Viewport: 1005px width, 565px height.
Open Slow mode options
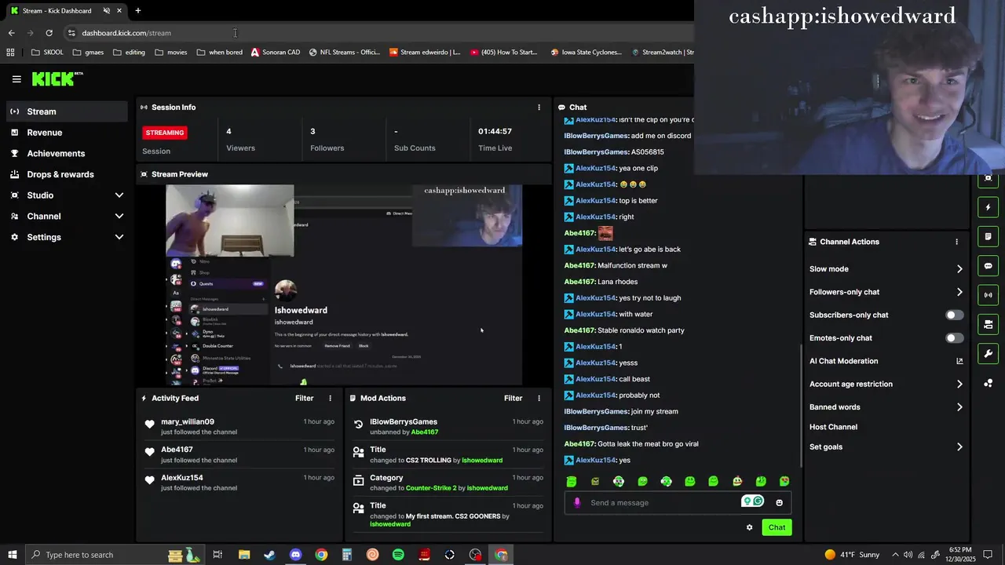point(886,269)
